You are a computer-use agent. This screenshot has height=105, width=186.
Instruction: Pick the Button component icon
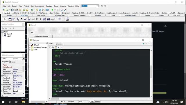[x=33, y=19]
